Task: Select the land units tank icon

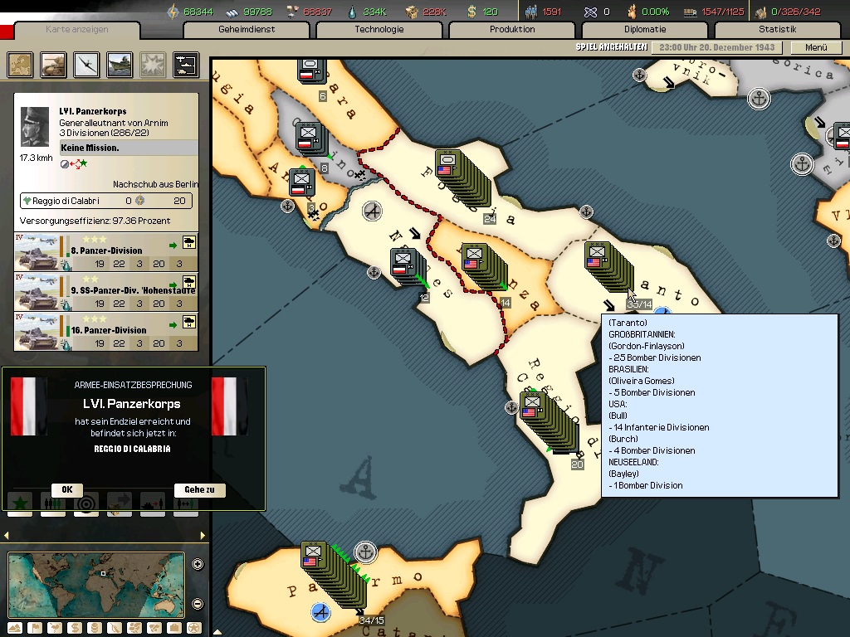Action: pos(53,65)
